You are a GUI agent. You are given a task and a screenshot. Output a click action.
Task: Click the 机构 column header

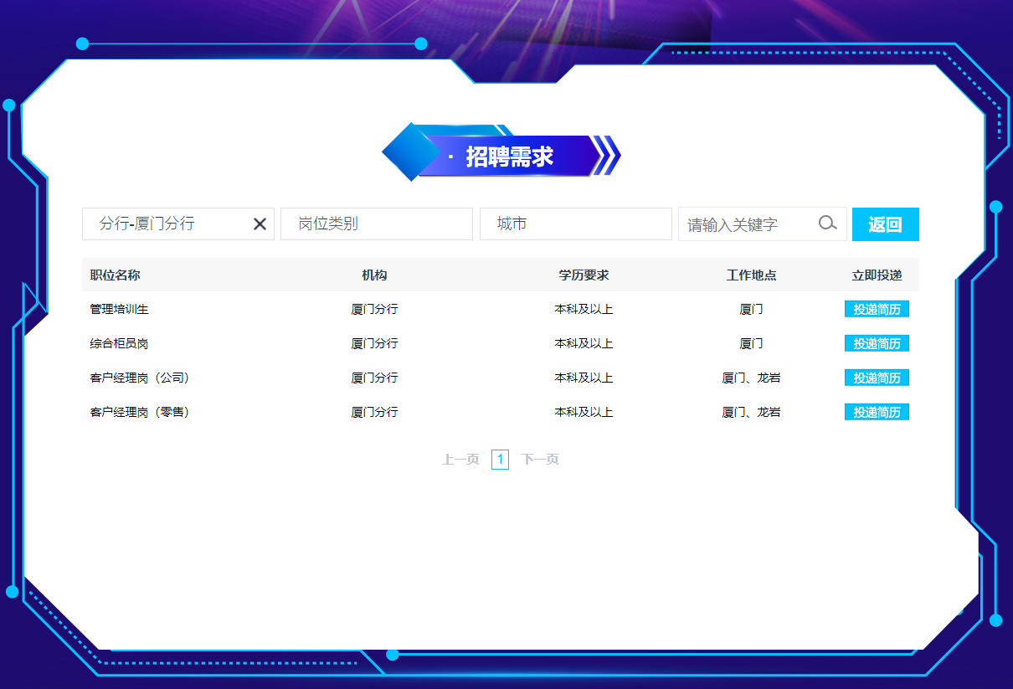(x=374, y=275)
